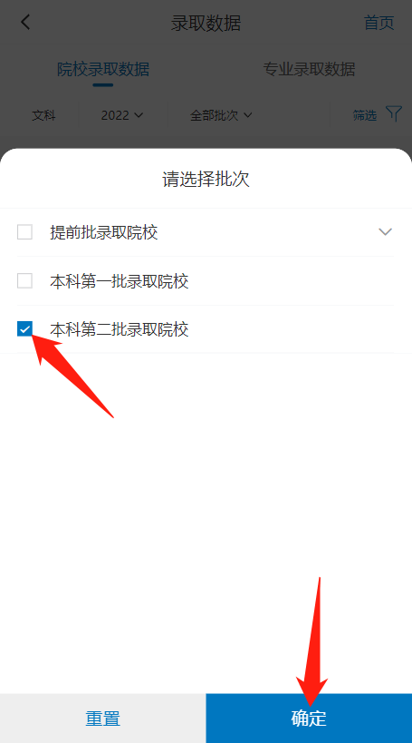The width and height of the screenshot is (412, 743).
Task: Click the 请选择批次 sheet header
Action: (206, 180)
